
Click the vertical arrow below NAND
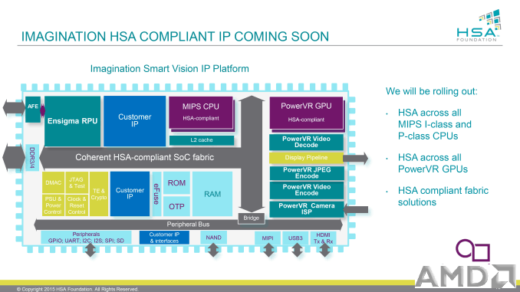tap(213, 251)
